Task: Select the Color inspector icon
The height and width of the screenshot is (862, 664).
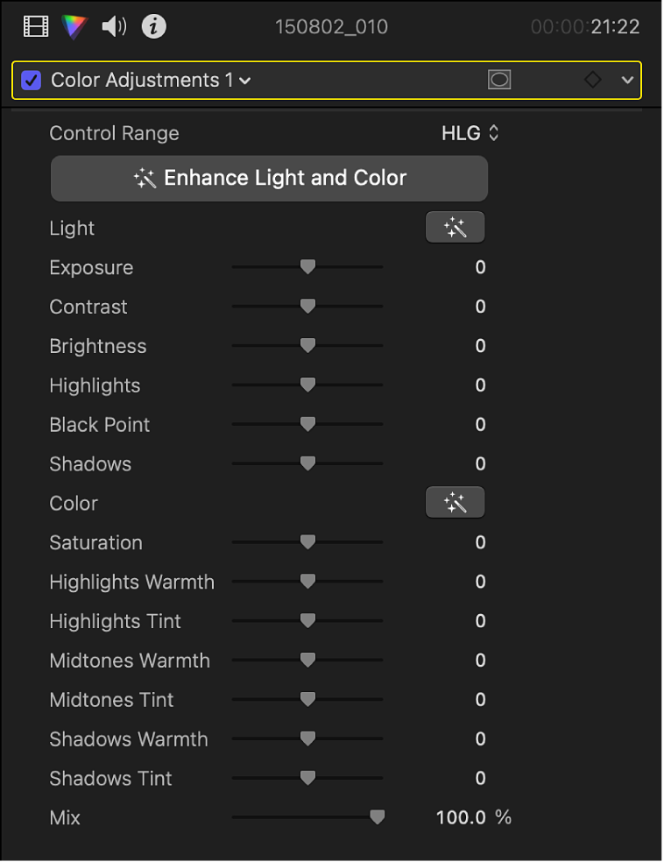Action: point(74,26)
